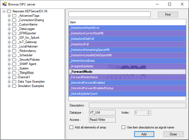
Task: Expand the Simulation Examples node
Action: (9, 86)
